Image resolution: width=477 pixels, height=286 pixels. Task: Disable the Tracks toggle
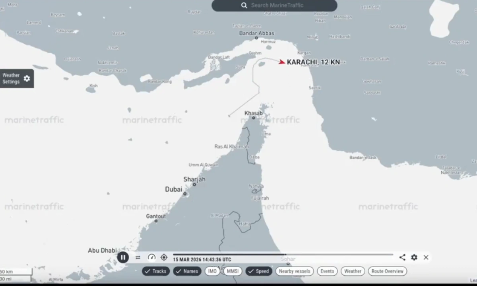tap(156, 271)
